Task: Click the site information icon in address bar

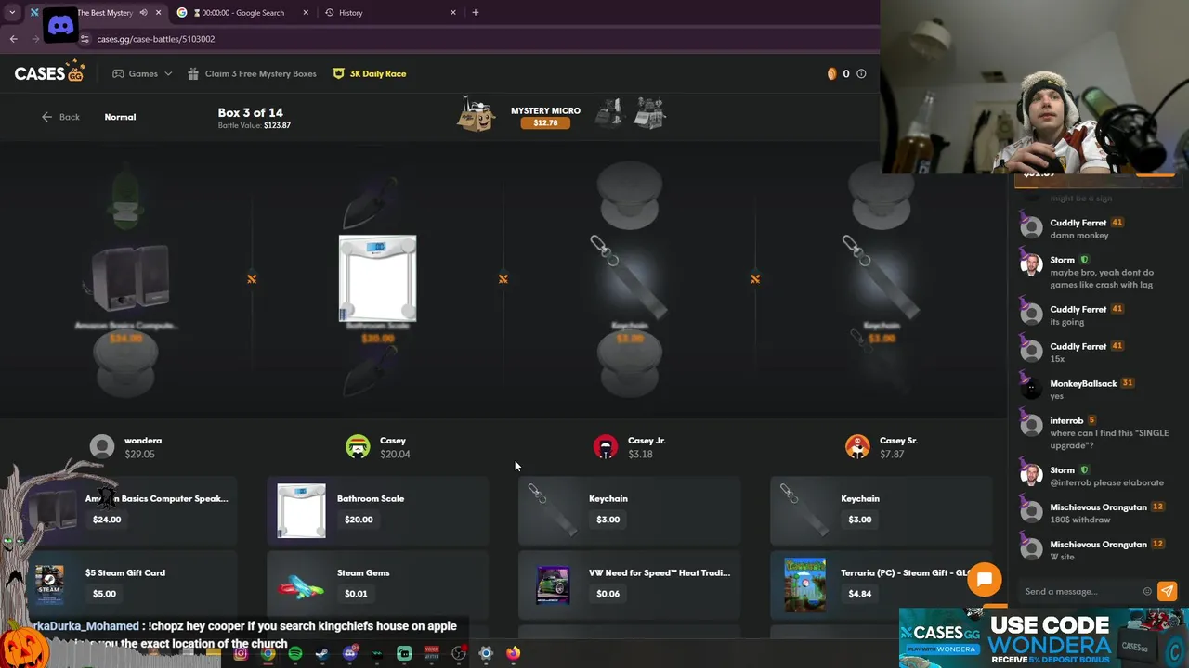Action: pyautogui.click(x=85, y=39)
